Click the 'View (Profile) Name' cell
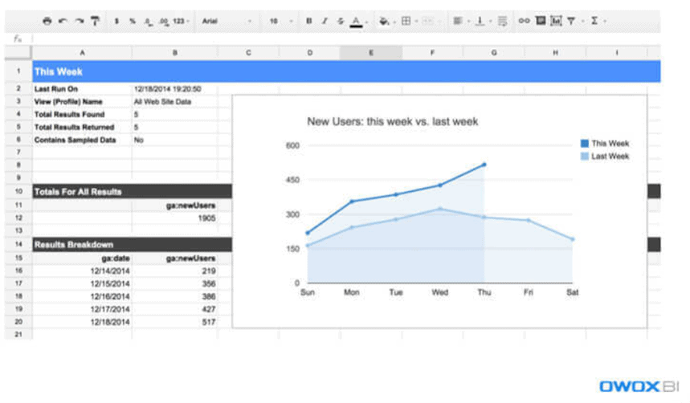Viewport: 690px width, 403px height. [82, 102]
